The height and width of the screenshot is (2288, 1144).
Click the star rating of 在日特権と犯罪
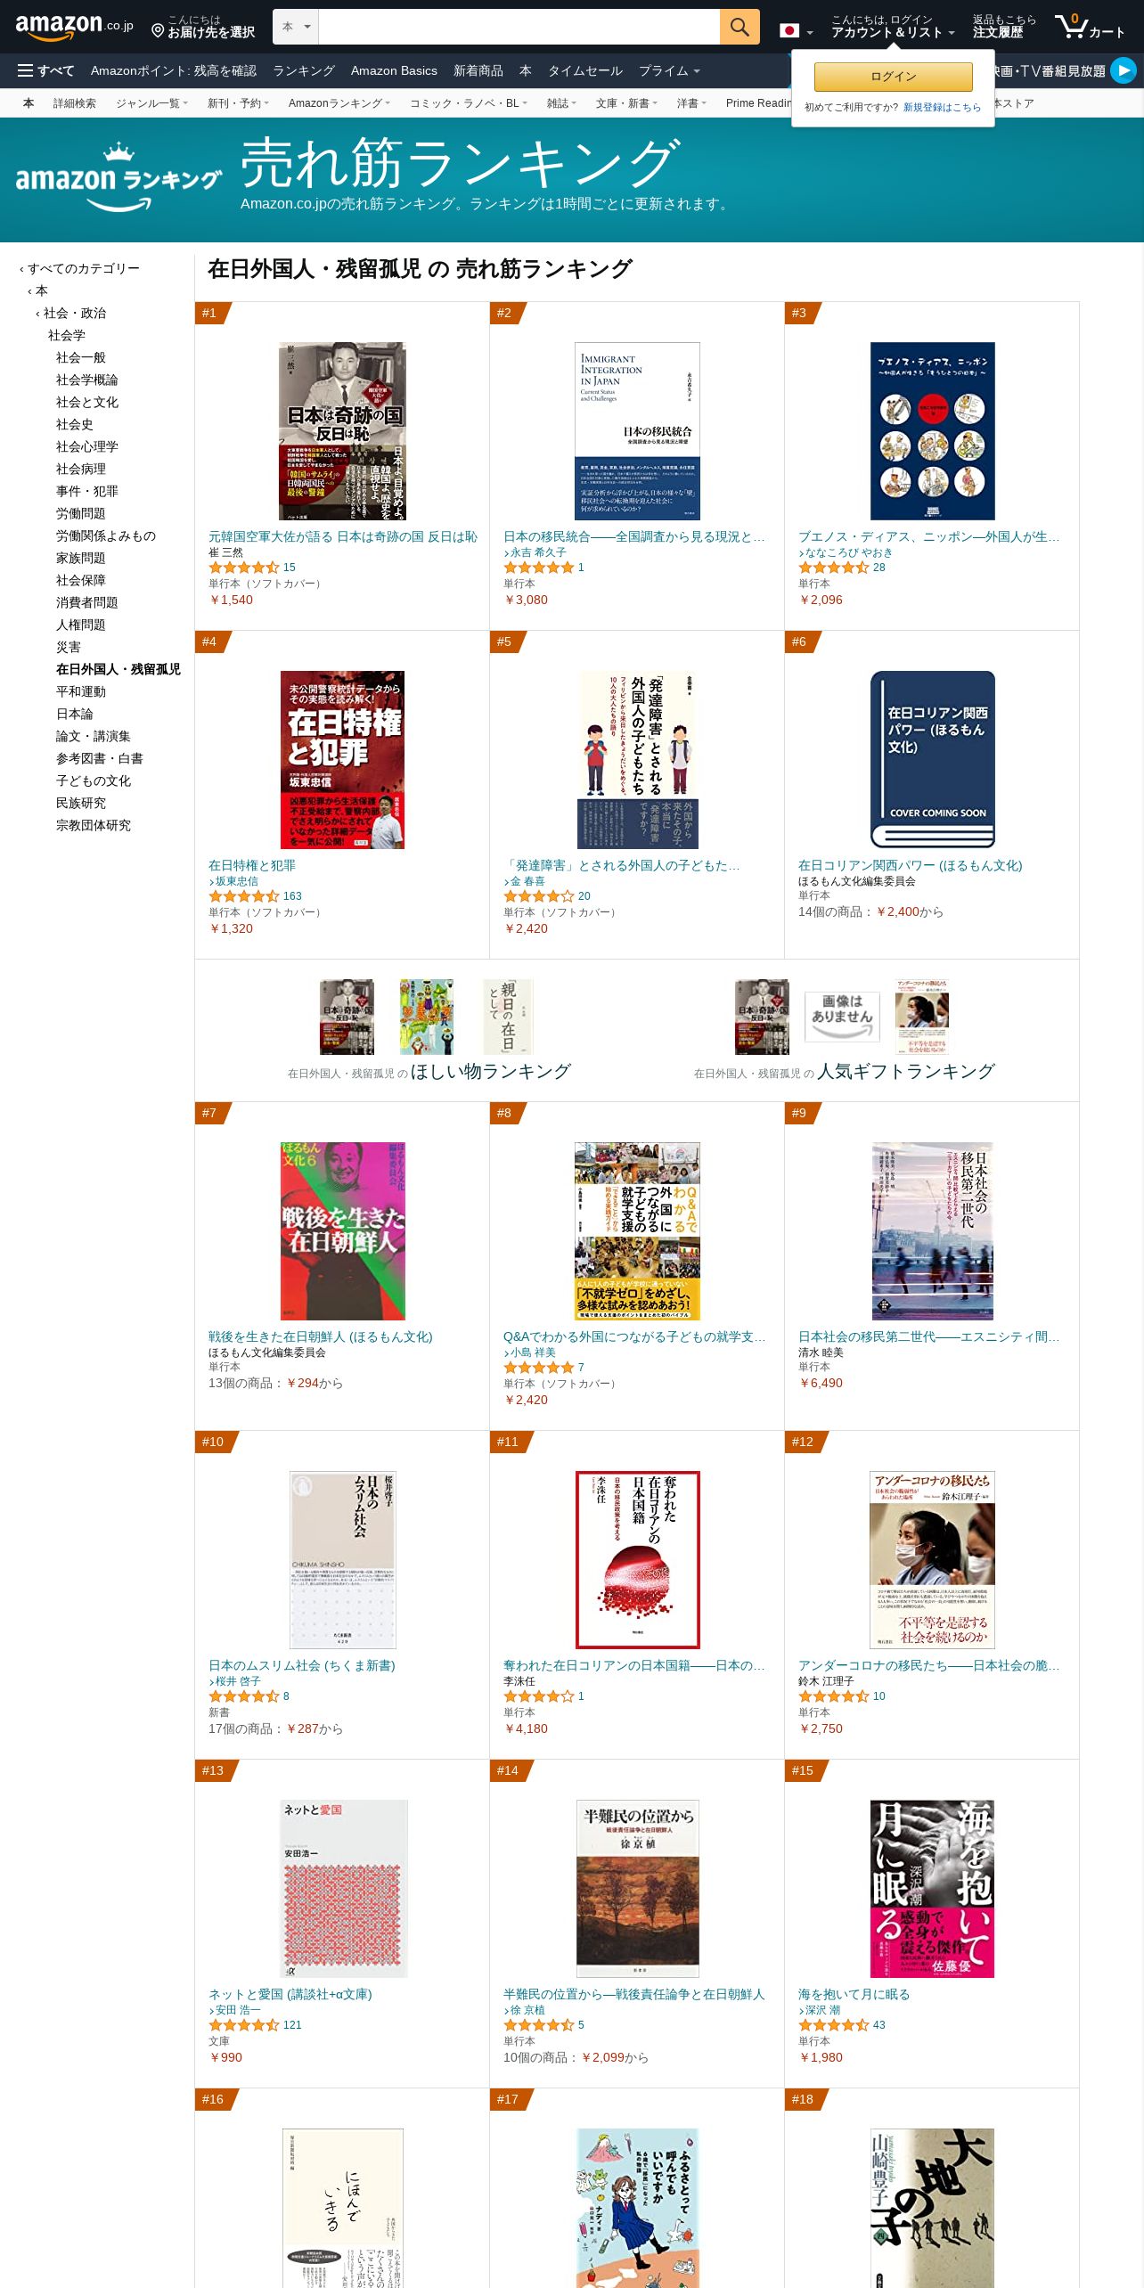pyautogui.click(x=243, y=896)
